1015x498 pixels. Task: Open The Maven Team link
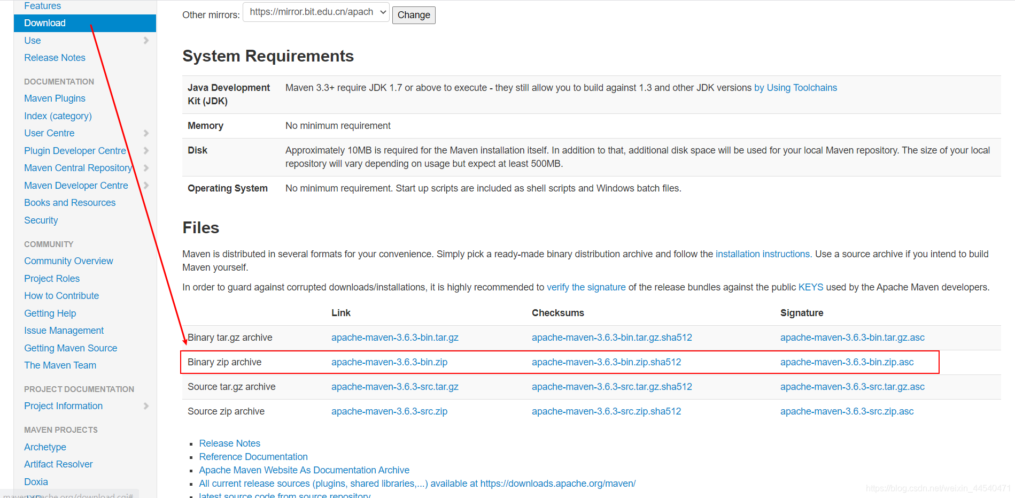point(60,365)
